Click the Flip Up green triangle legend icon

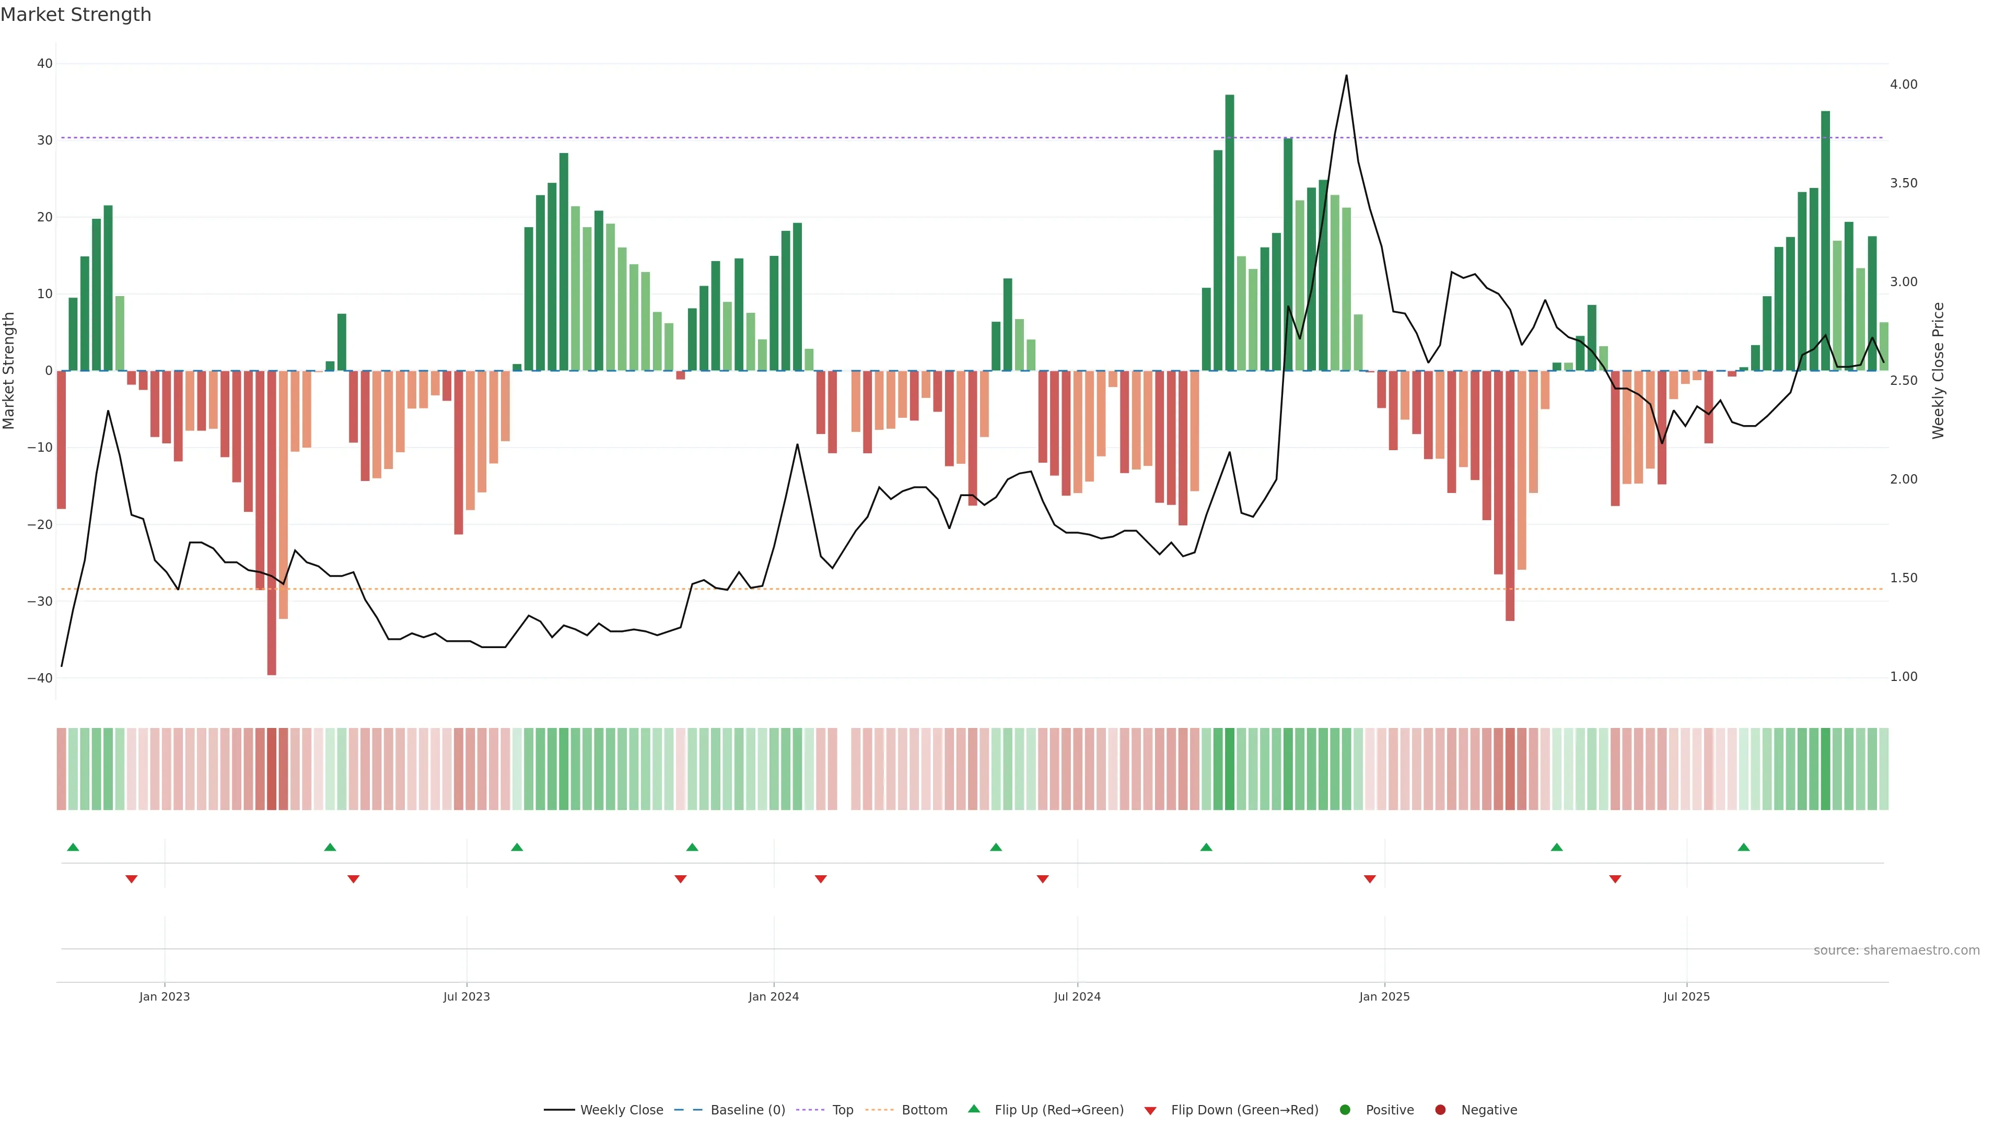tap(973, 1109)
